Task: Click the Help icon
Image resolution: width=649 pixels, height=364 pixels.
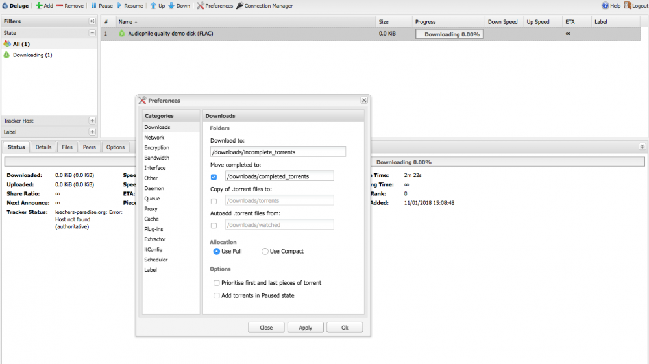Action: pyautogui.click(x=605, y=6)
